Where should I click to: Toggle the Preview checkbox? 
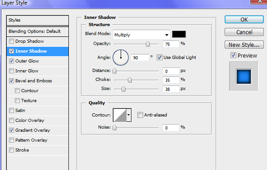233,55
